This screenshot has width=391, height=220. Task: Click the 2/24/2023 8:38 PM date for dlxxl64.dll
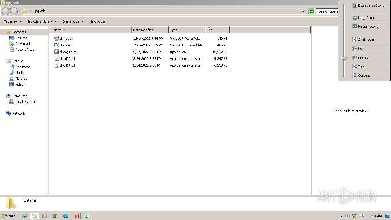[147, 65]
